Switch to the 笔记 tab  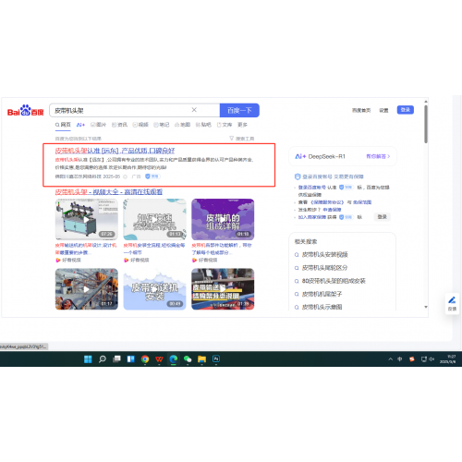[162, 125]
